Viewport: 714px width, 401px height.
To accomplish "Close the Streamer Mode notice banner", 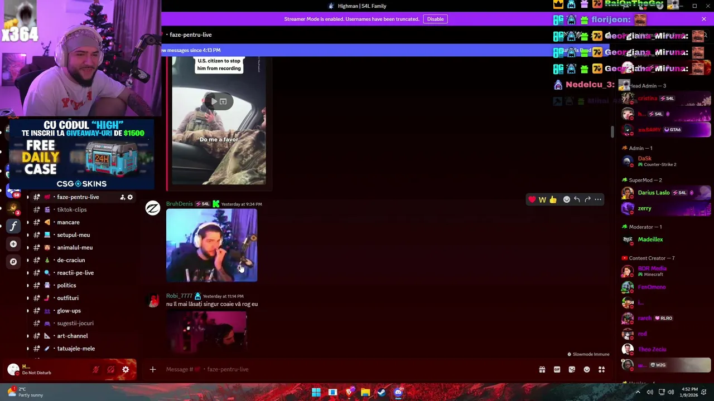I will pos(704,19).
